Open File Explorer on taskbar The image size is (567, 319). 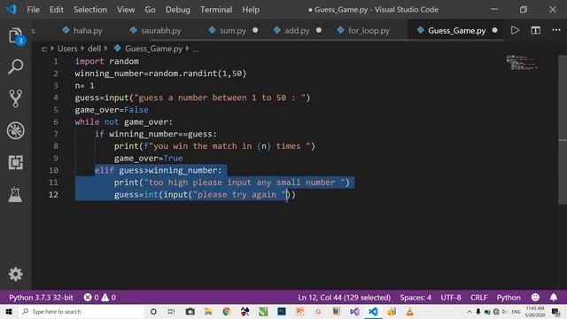[208, 311]
